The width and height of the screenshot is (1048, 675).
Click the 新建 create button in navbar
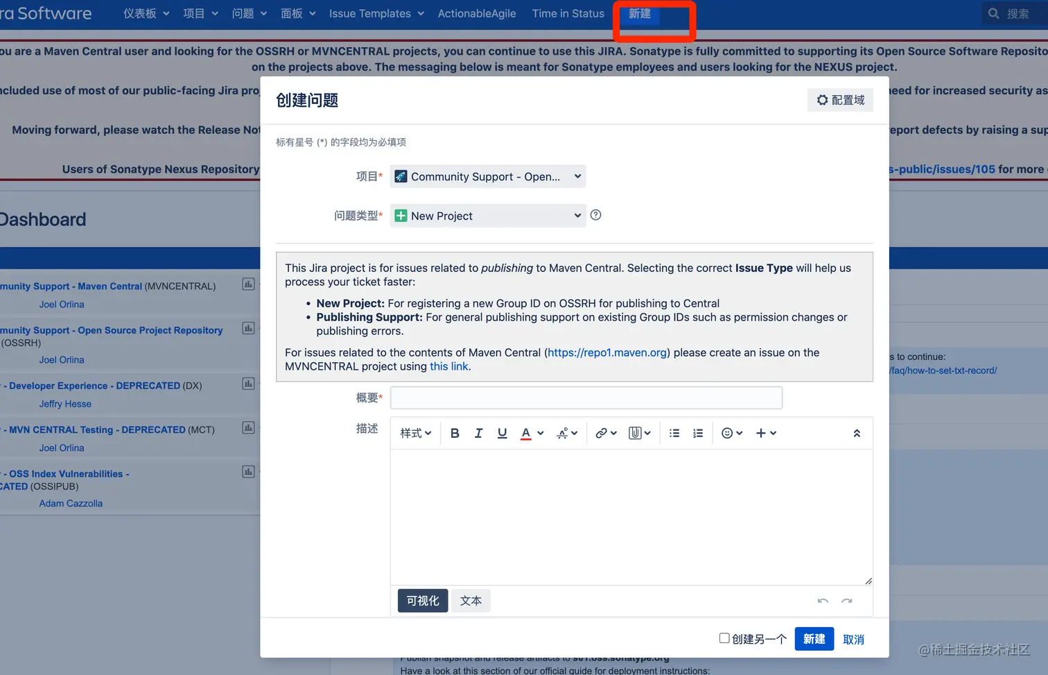[x=640, y=14]
